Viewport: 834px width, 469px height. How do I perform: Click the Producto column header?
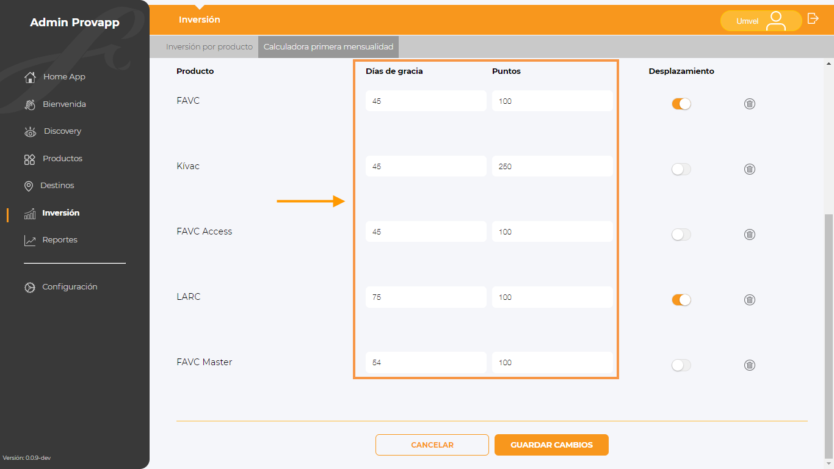click(195, 71)
